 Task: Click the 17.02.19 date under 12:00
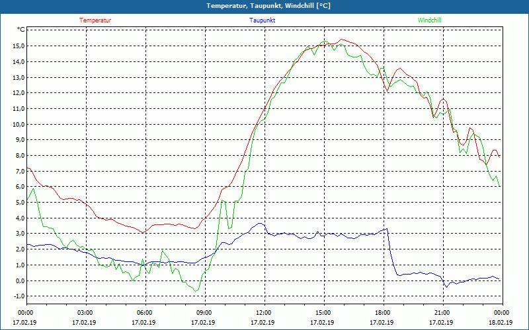click(263, 322)
